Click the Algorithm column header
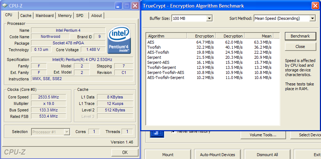 pyautogui.click(x=166, y=36)
